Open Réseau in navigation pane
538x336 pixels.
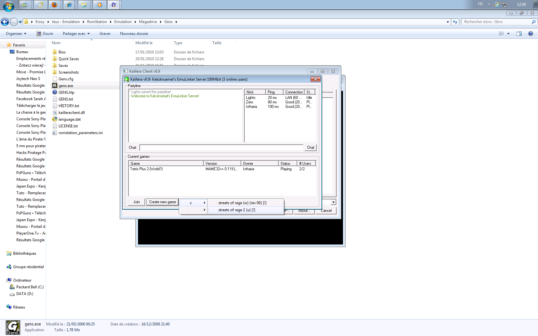click(19, 307)
